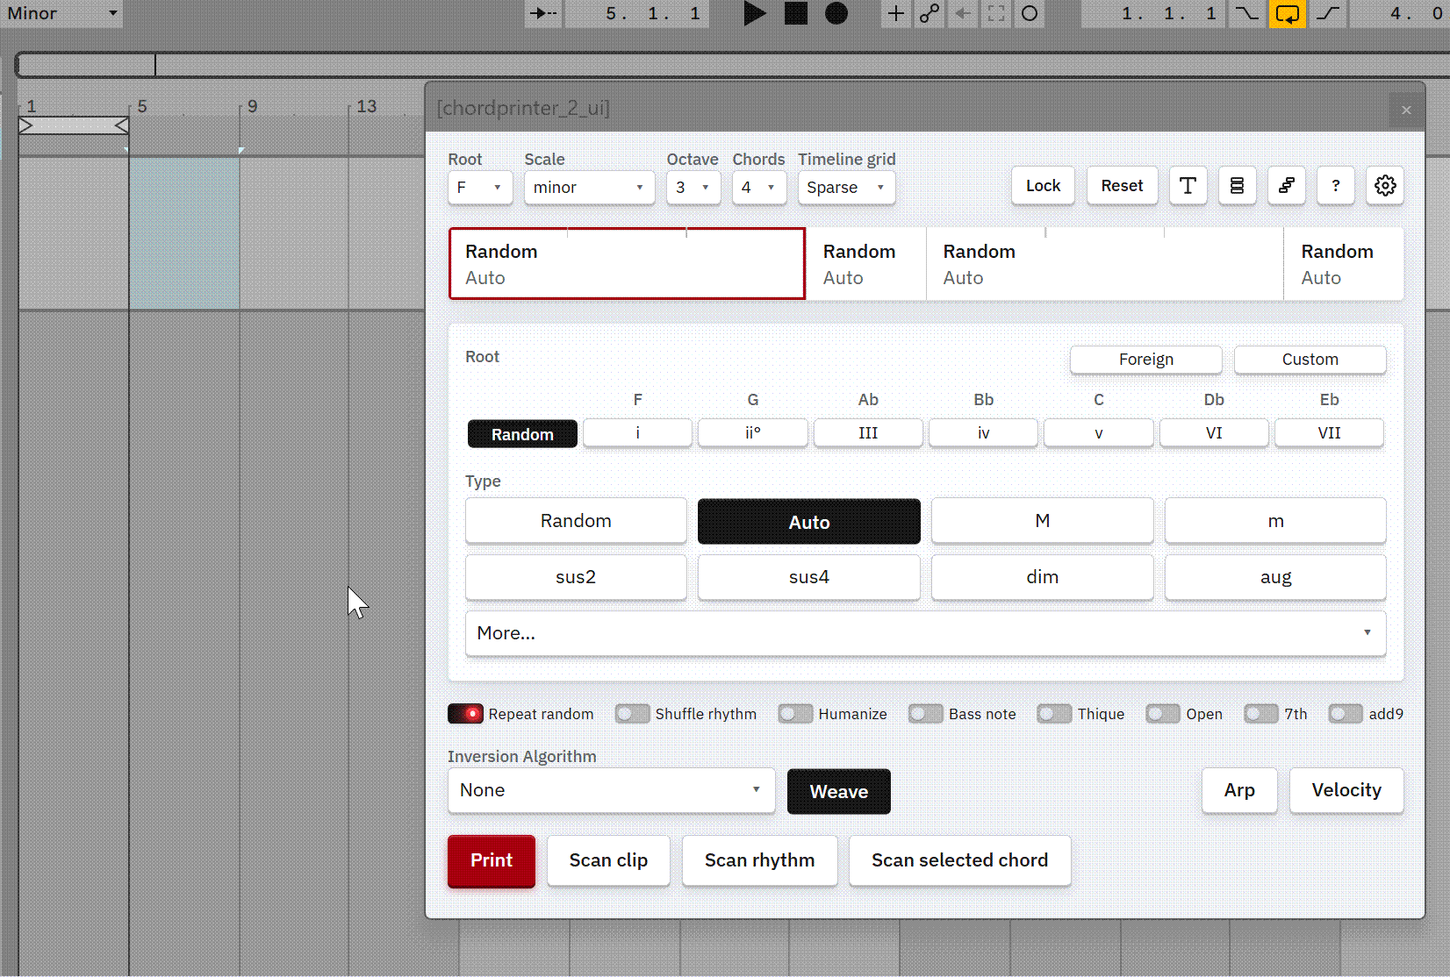Disable the Repeat random toggle

coord(465,714)
